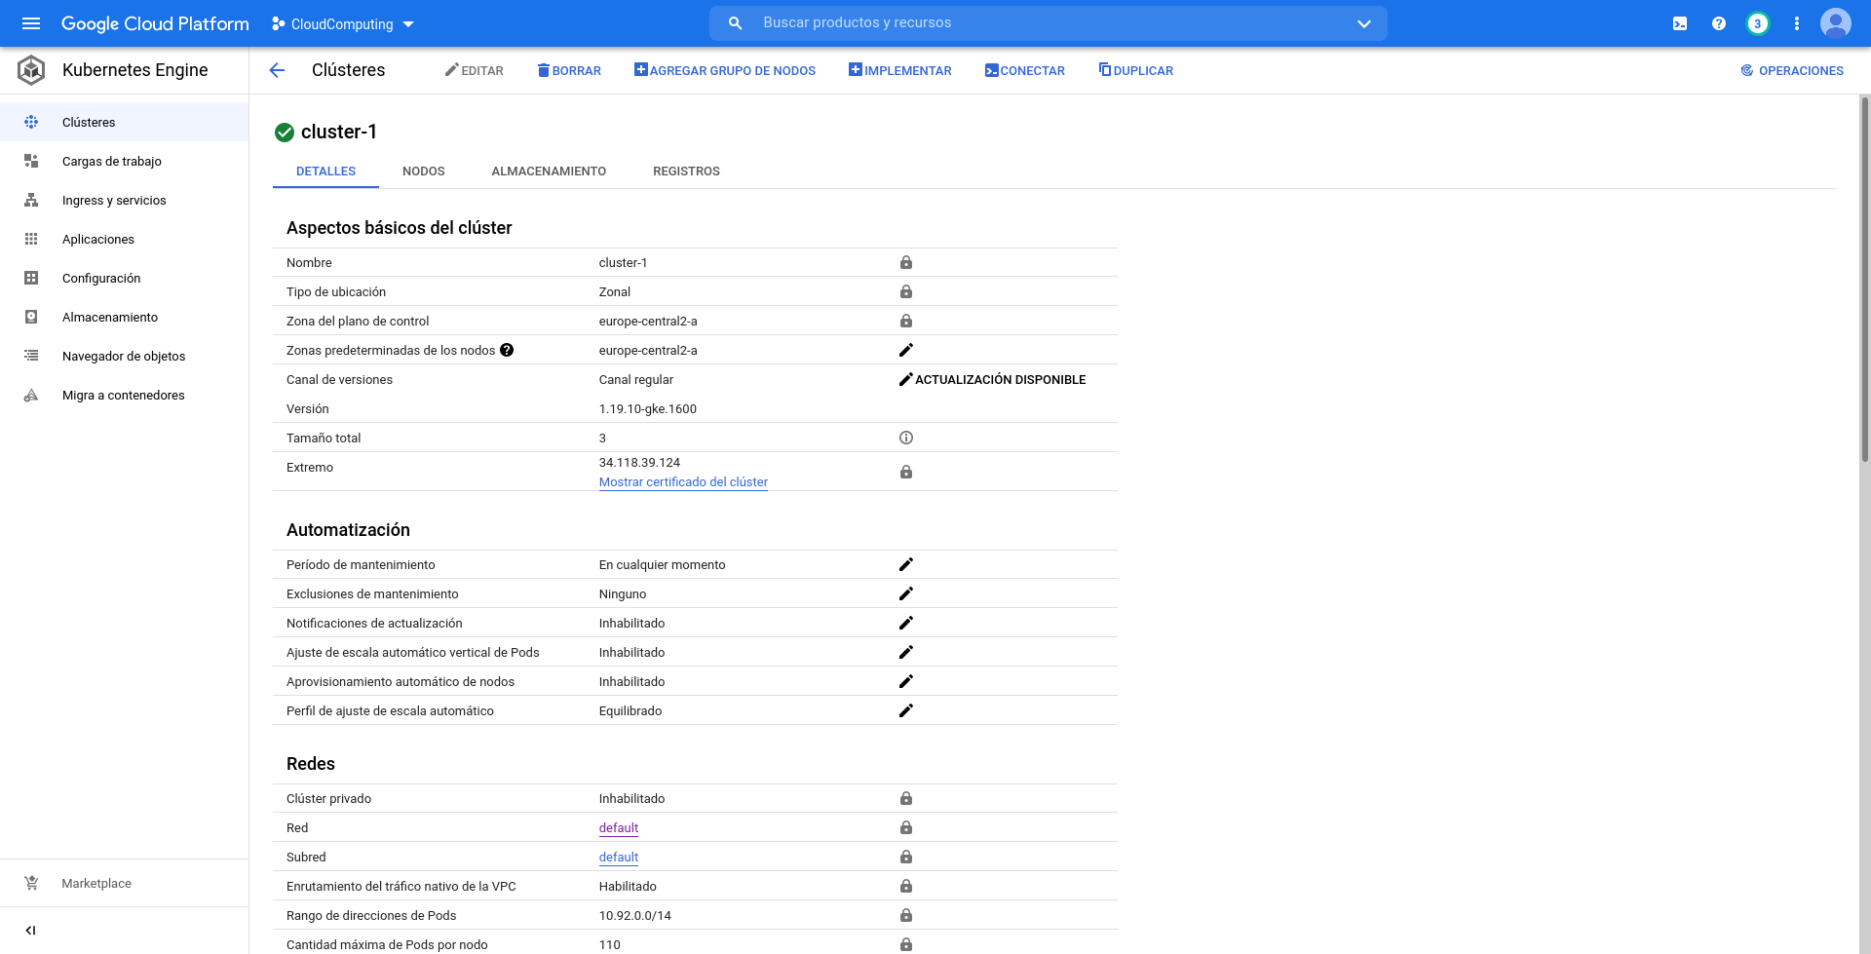Open Ingress y servicios in sidebar

125,200
